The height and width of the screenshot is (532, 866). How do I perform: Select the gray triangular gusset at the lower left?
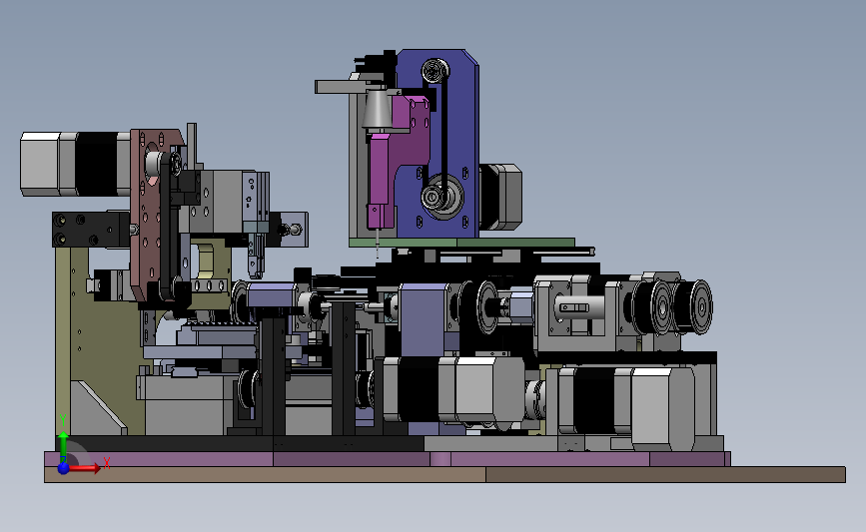tap(98, 408)
